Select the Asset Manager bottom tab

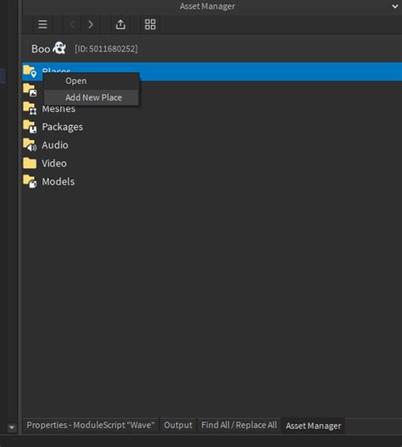(x=313, y=426)
